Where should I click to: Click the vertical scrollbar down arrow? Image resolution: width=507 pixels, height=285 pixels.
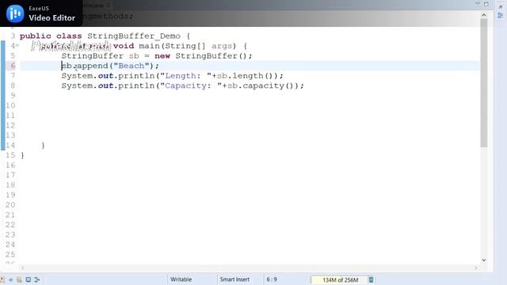[484, 260]
